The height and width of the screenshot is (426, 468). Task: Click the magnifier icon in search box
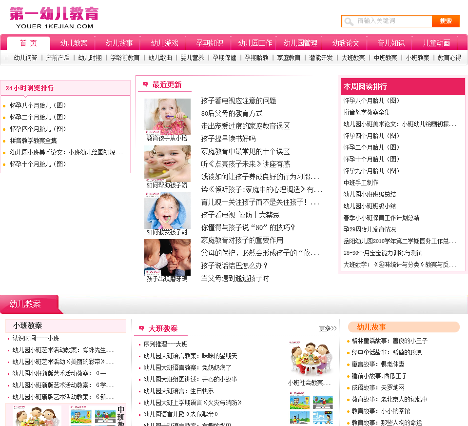[348, 21]
